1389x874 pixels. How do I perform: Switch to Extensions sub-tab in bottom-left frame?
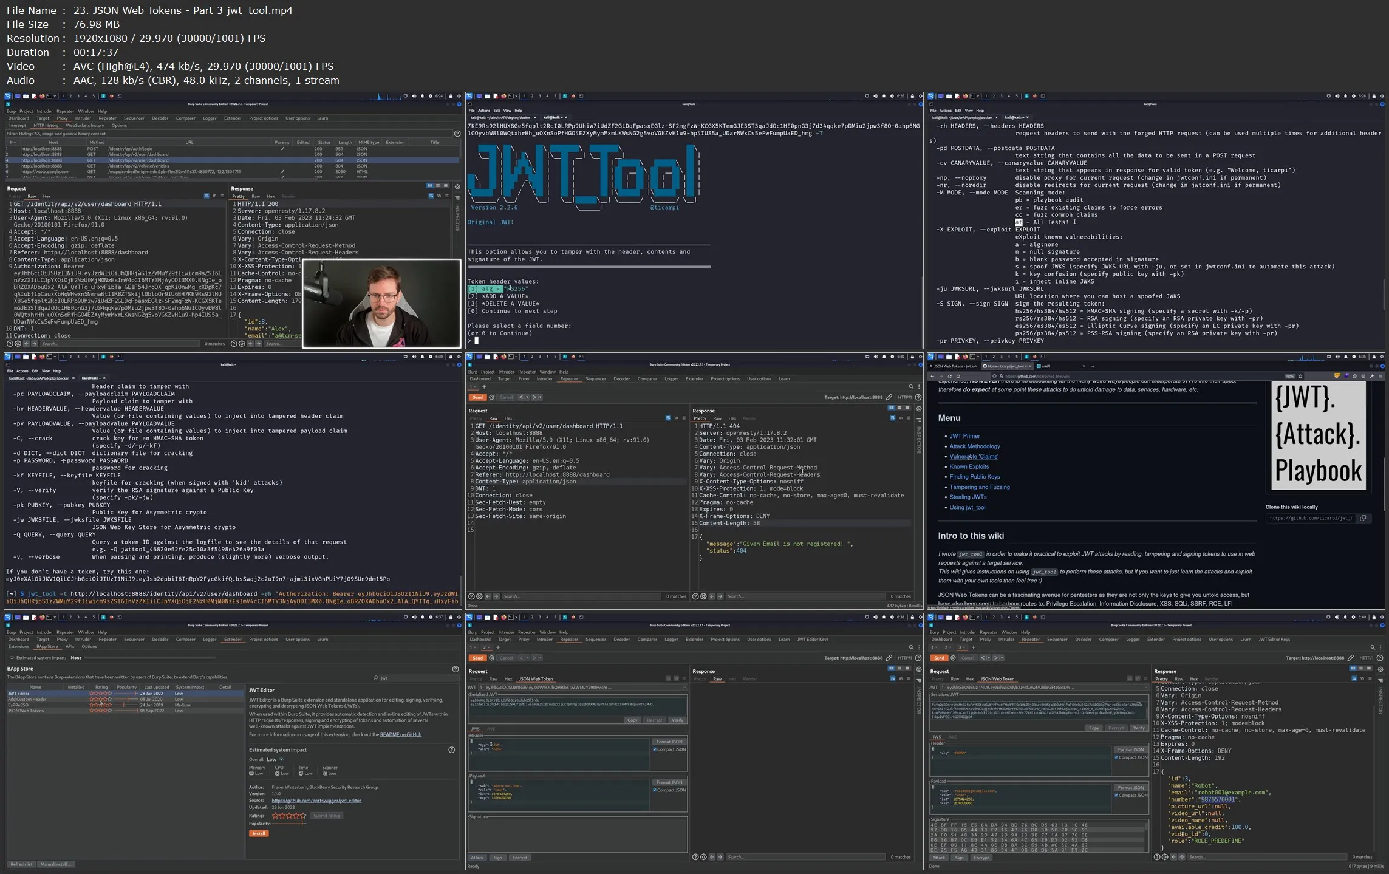[18, 646]
